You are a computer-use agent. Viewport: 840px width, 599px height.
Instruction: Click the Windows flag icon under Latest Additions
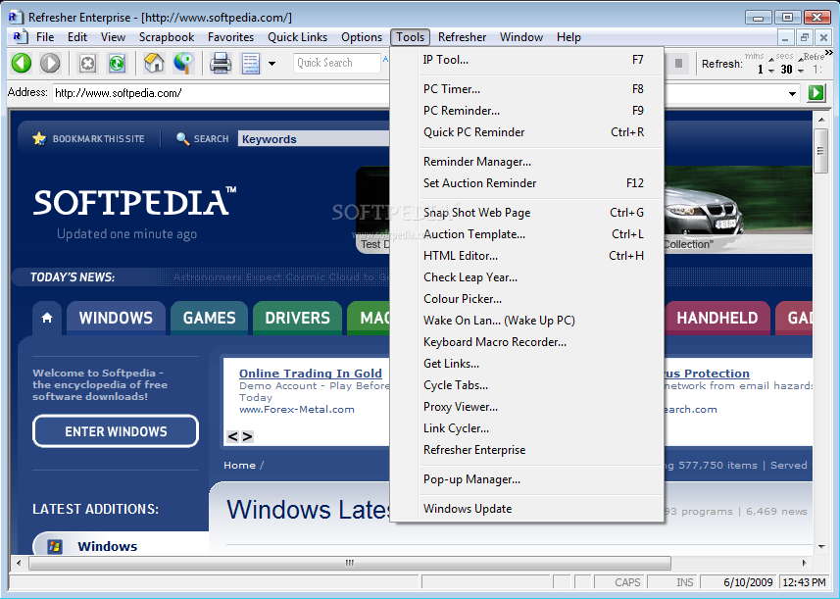click(55, 546)
